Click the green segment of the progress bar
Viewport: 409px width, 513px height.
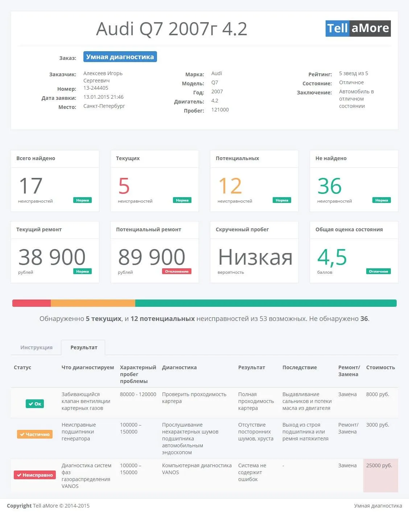point(266,303)
